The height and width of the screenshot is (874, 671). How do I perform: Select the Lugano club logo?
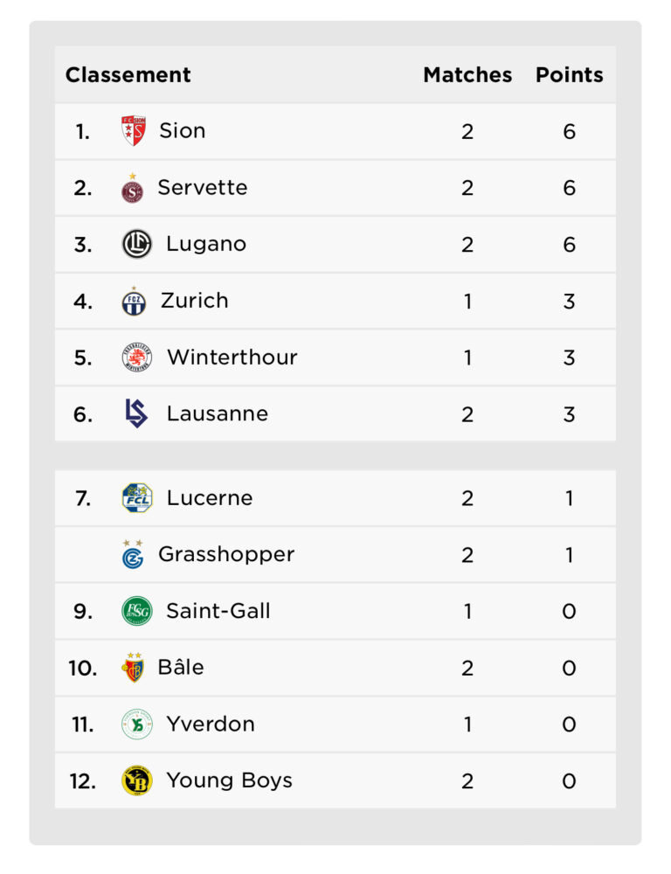point(136,244)
